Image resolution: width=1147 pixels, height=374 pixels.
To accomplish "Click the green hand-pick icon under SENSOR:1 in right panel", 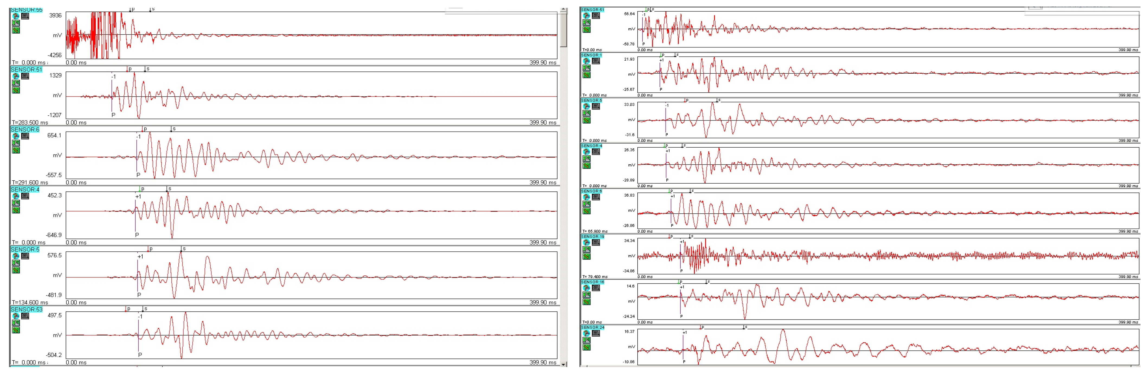I will point(586,68).
